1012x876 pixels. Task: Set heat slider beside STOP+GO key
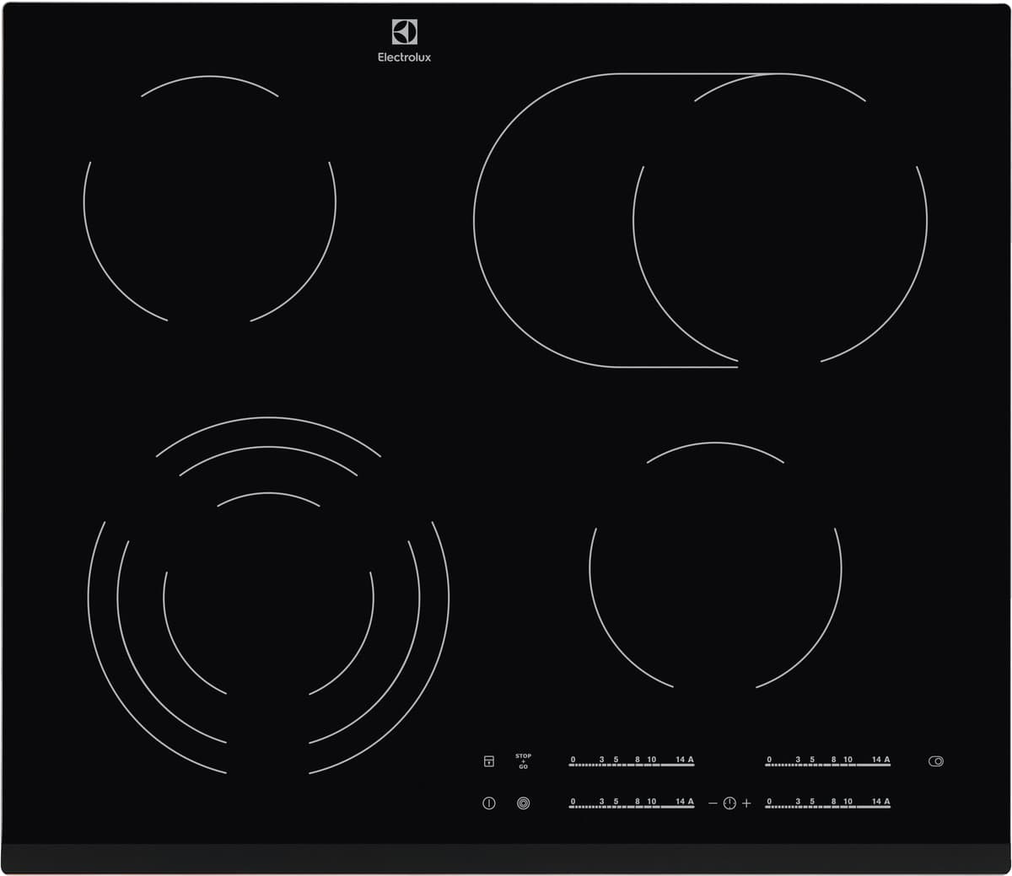point(632,761)
